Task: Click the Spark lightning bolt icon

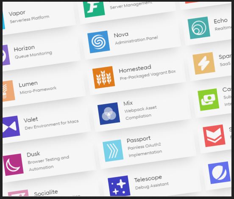Action: tap(204, 64)
